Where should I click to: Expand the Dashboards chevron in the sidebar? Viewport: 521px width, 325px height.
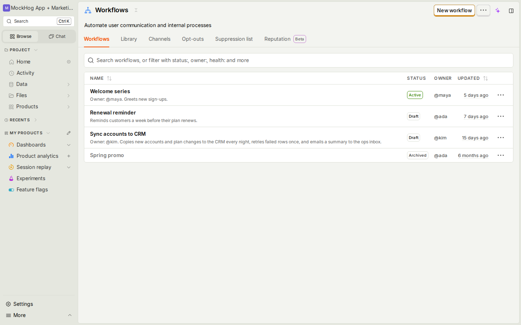[69, 145]
